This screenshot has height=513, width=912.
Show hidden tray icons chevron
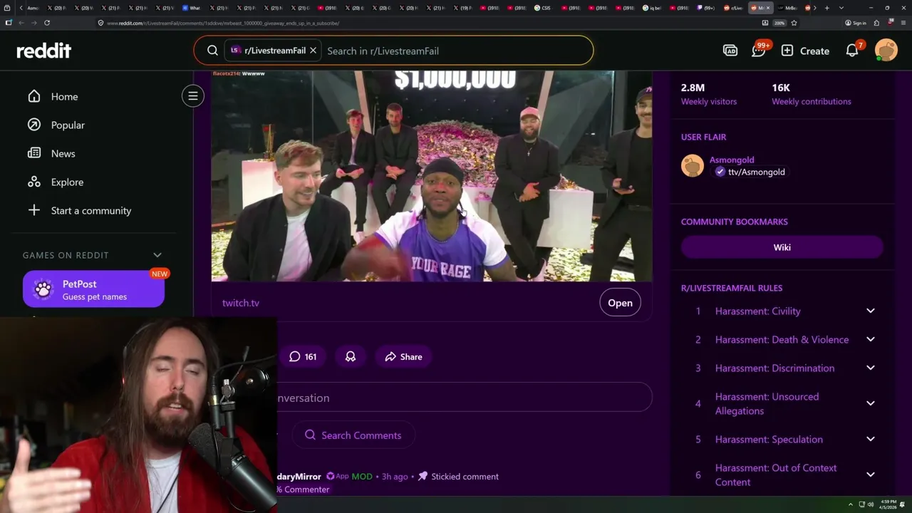[850, 504]
